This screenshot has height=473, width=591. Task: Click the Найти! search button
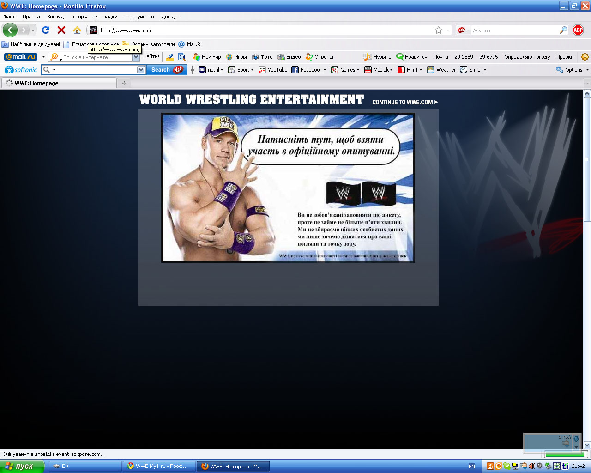(151, 57)
